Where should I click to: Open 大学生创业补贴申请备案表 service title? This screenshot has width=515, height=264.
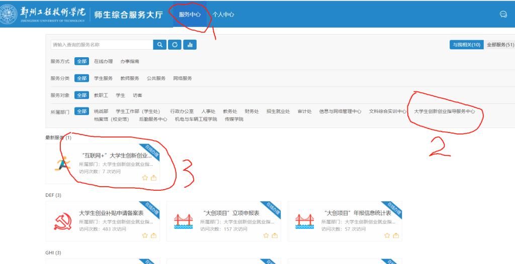click(x=111, y=213)
